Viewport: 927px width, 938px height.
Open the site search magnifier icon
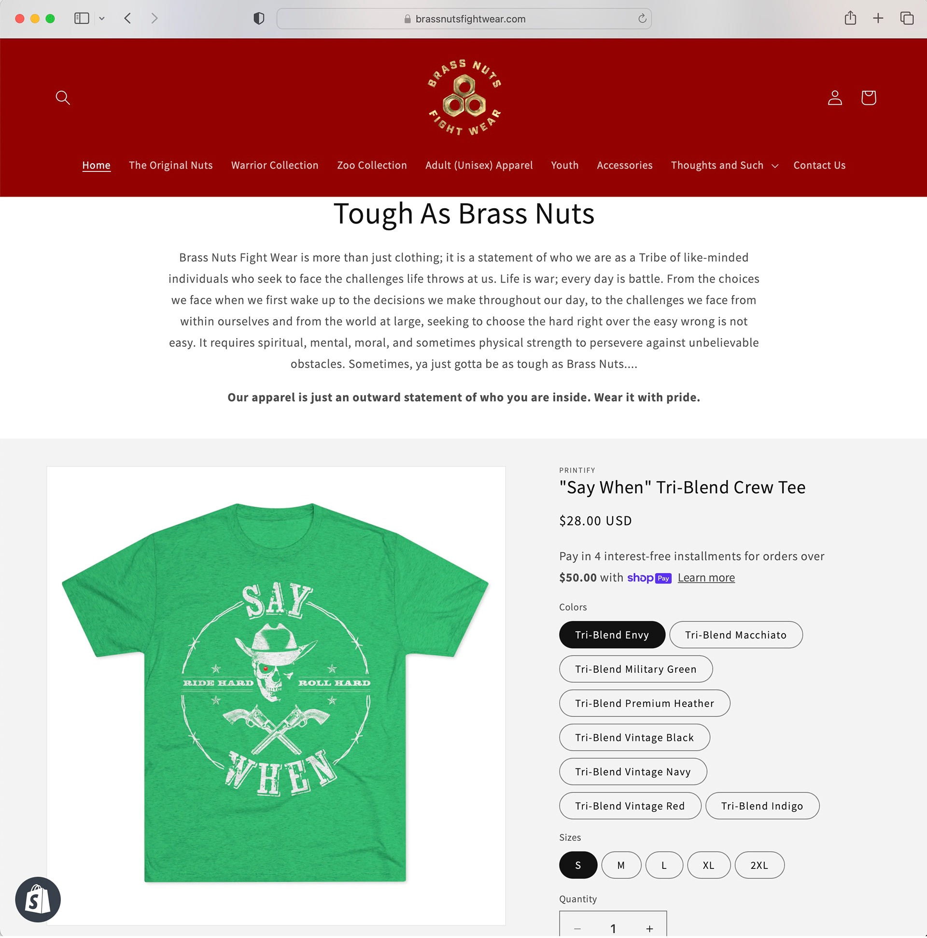tap(63, 98)
